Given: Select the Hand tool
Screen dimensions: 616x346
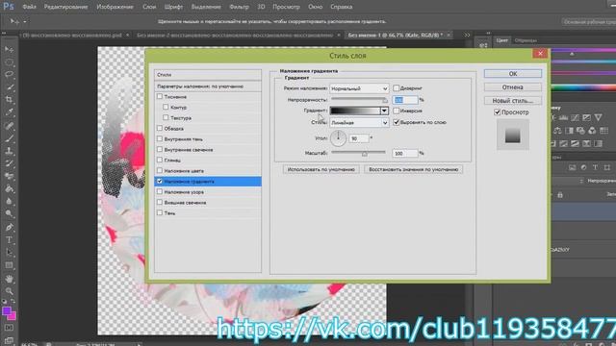Looking at the screenshot, I should [x=9, y=279].
